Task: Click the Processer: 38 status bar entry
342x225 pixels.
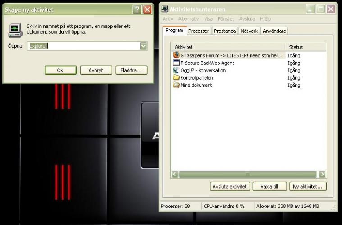Action: (175, 206)
